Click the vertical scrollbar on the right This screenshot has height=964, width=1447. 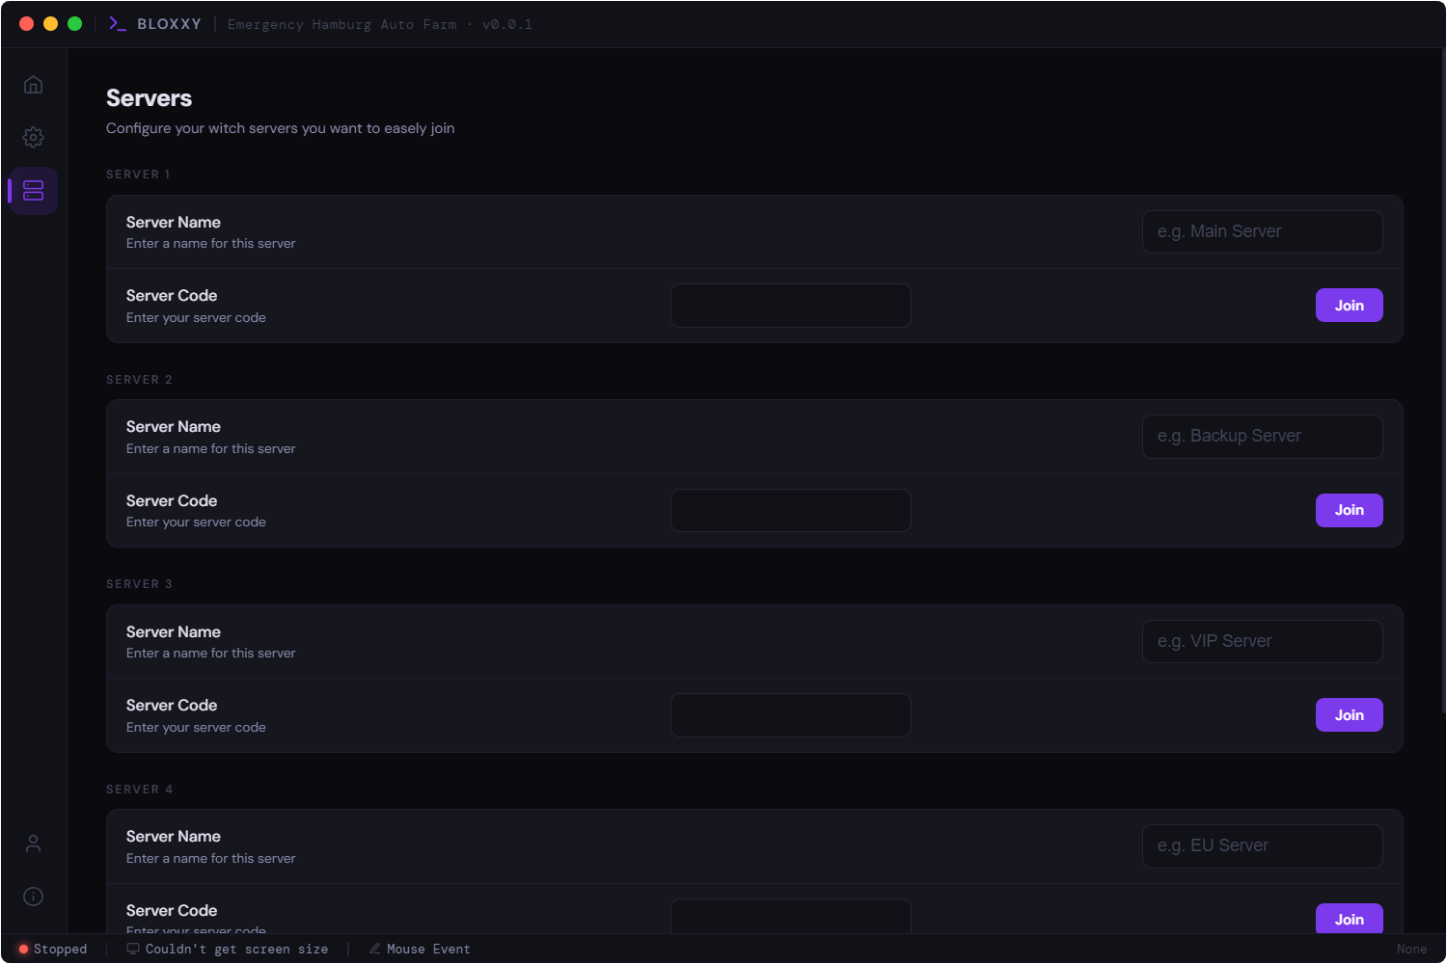click(x=1443, y=386)
